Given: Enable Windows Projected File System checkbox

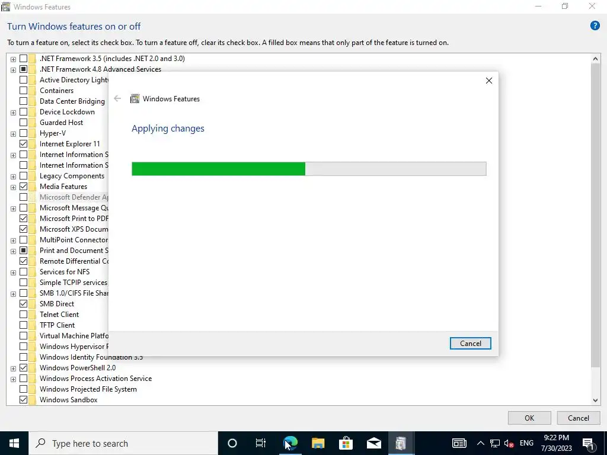Looking at the screenshot, I should pos(23,389).
